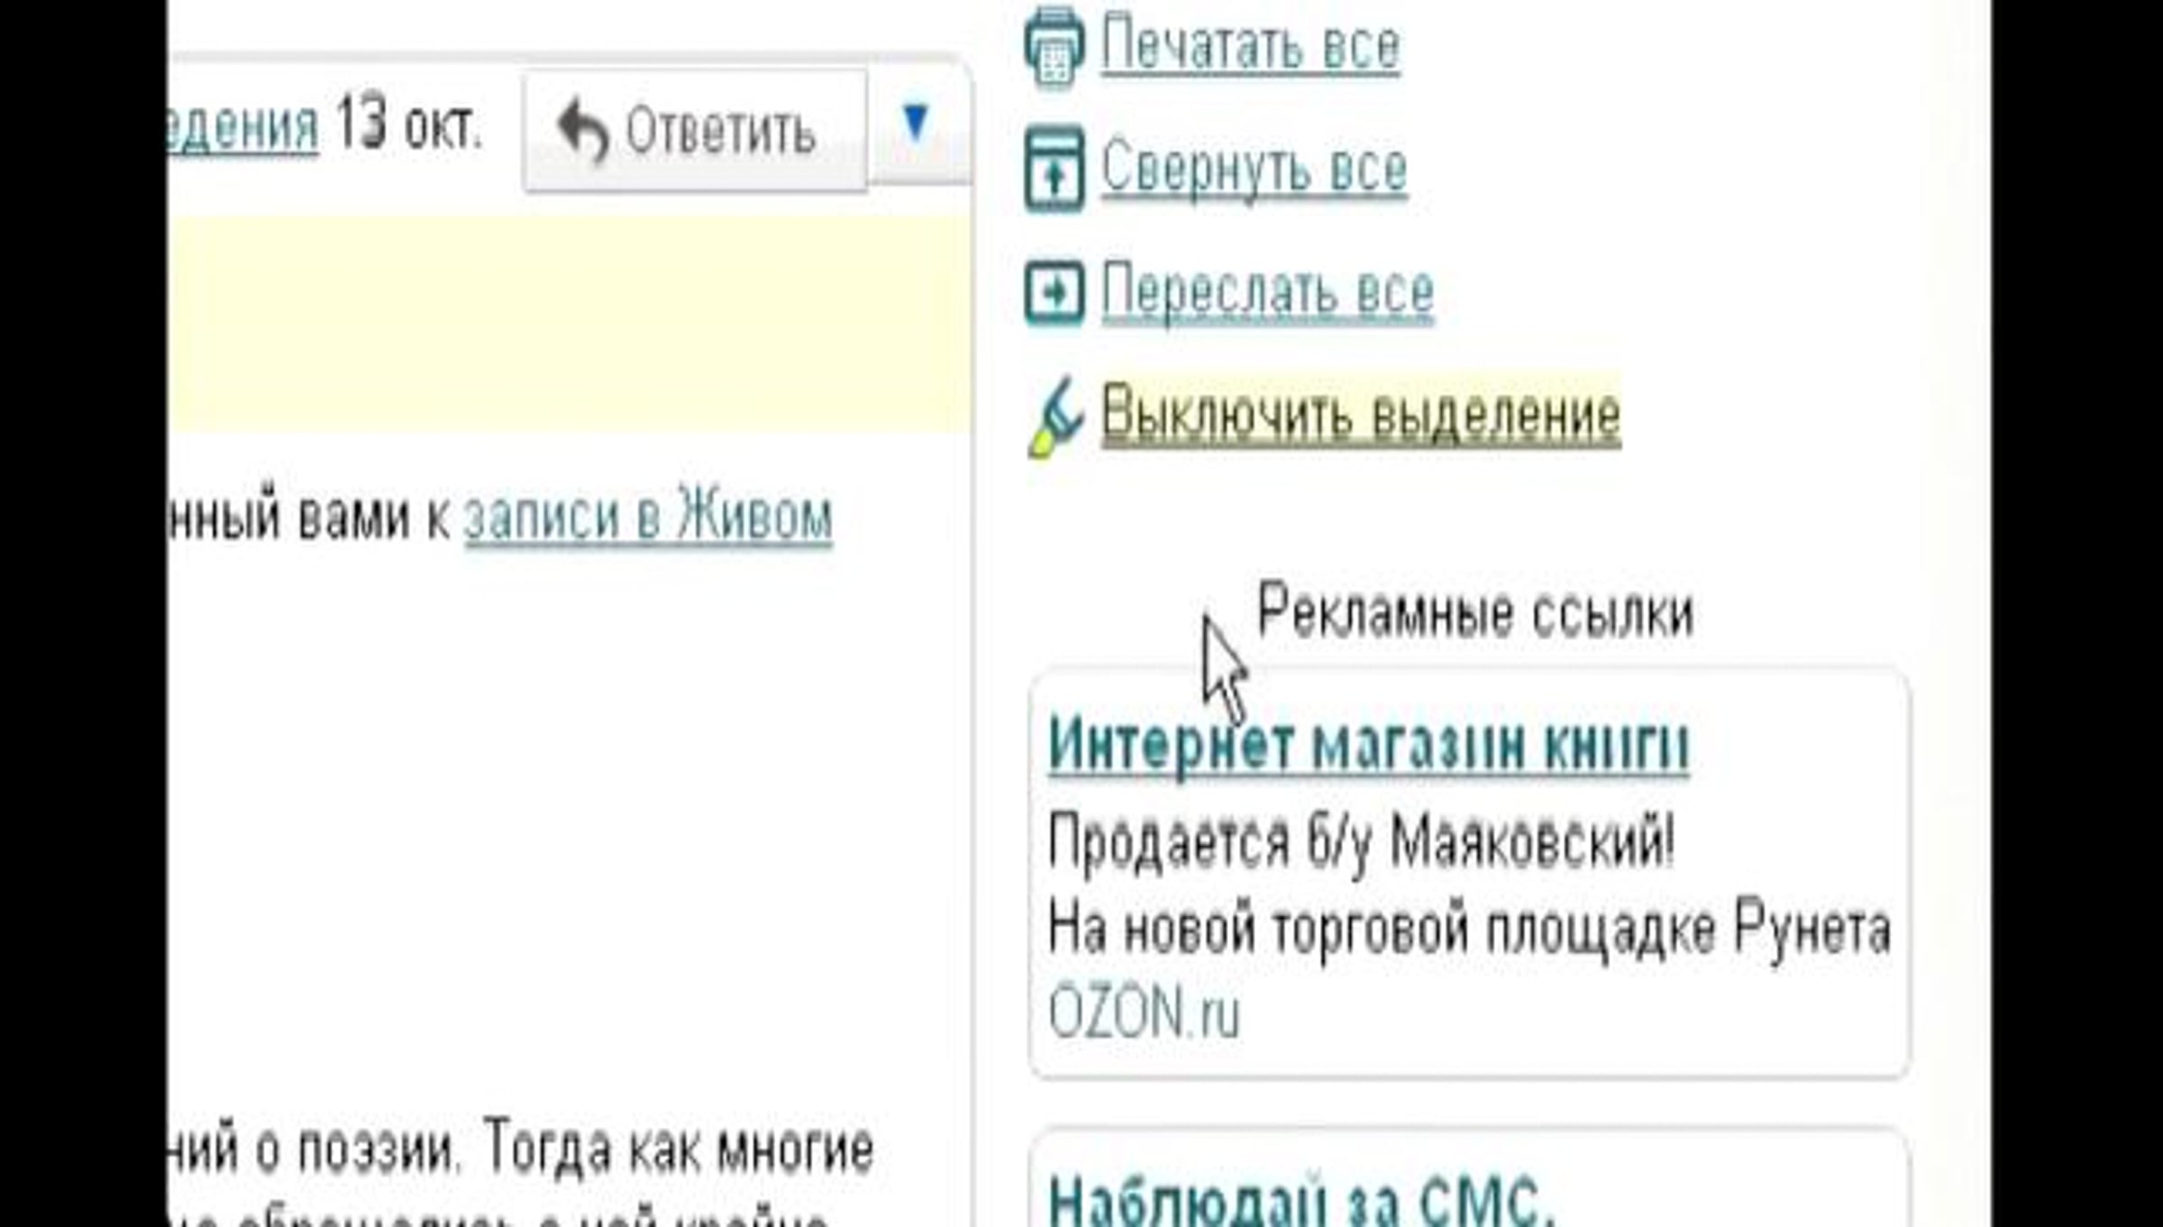Click the На новой торговой площадке Рунета text
This screenshot has width=2163, height=1227.
pyautogui.click(x=1469, y=929)
